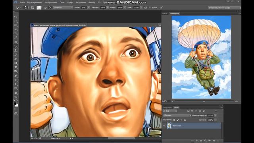This screenshot has height=143, width=254.
Task: Open the layer filter kind dropdown
Action: click(170, 111)
